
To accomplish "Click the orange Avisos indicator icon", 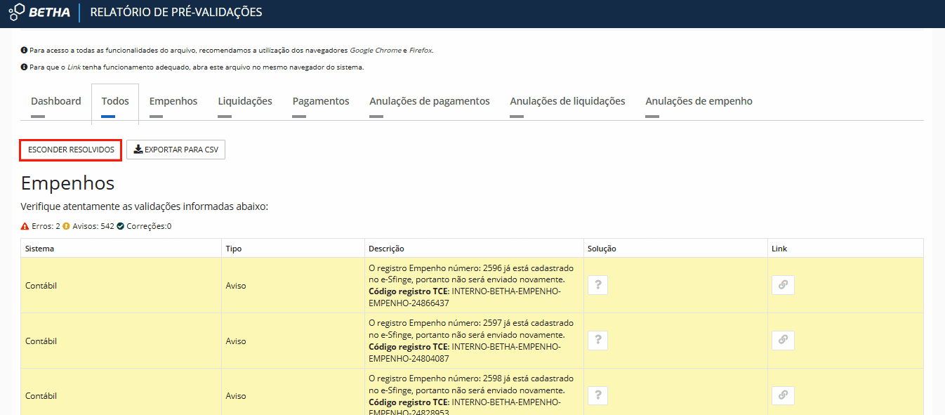I will (x=67, y=226).
